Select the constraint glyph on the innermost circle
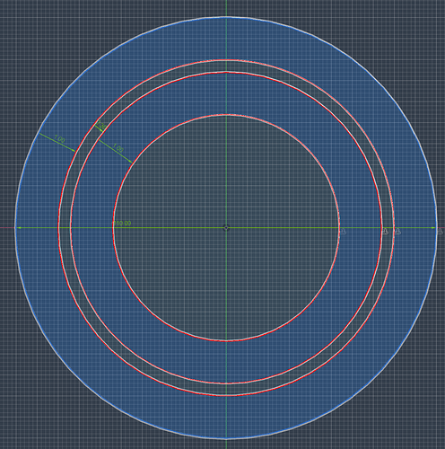445x449 pixels. [343, 232]
